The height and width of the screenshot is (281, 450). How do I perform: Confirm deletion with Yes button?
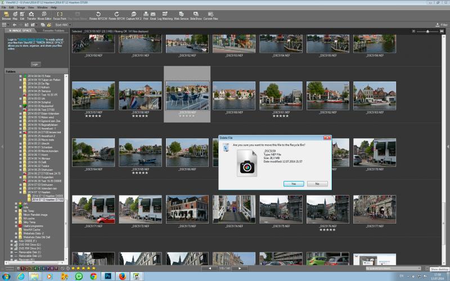[x=294, y=184]
